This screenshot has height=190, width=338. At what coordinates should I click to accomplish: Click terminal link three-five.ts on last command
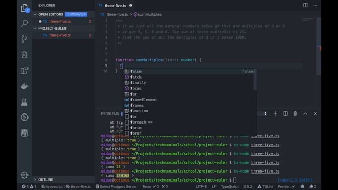pyautogui.click(x=265, y=171)
